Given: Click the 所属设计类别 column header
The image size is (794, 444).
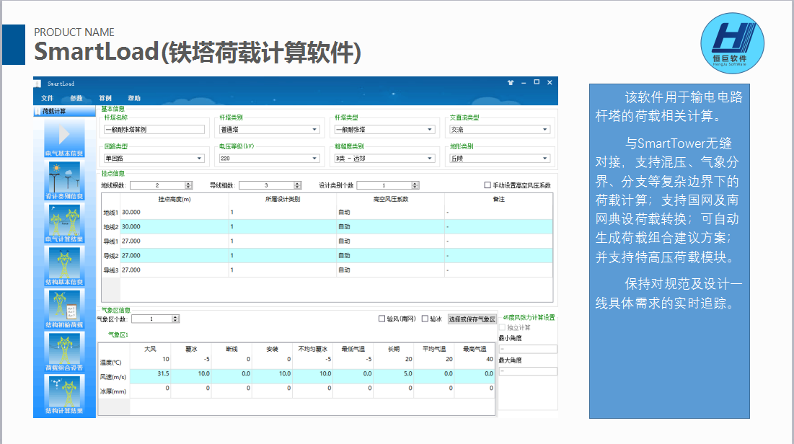Looking at the screenshot, I should click(283, 200).
